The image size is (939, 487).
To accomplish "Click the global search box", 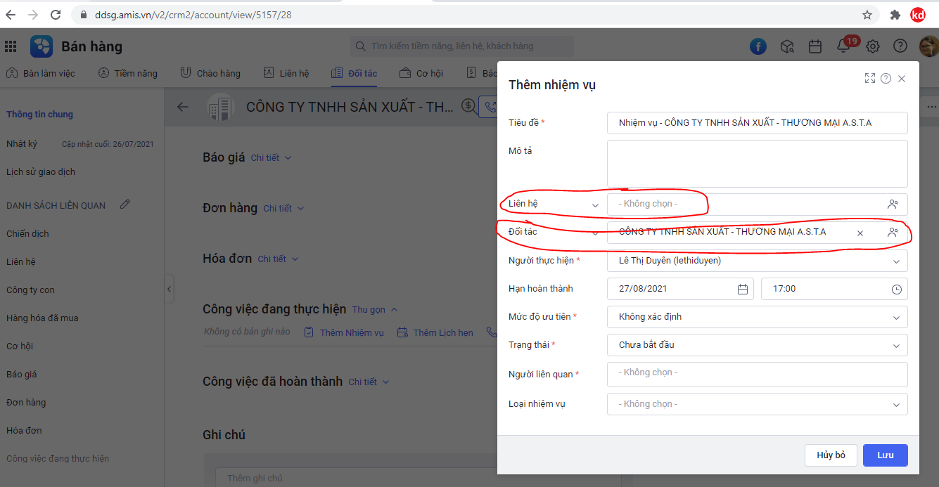I will (462, 46).
